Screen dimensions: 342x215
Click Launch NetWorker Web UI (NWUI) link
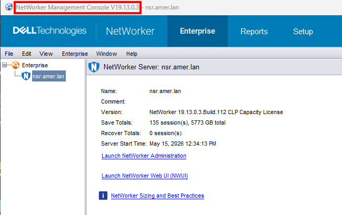pyautogui.click(x=145, y=176)
